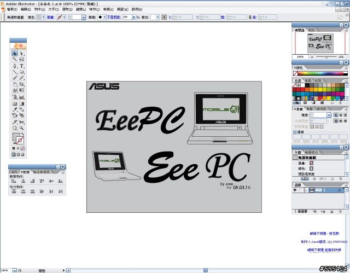This screenshot has height=273, width=350.
Task: Open stroke width dropdown in Stroke panel
Action: [329, 115]
